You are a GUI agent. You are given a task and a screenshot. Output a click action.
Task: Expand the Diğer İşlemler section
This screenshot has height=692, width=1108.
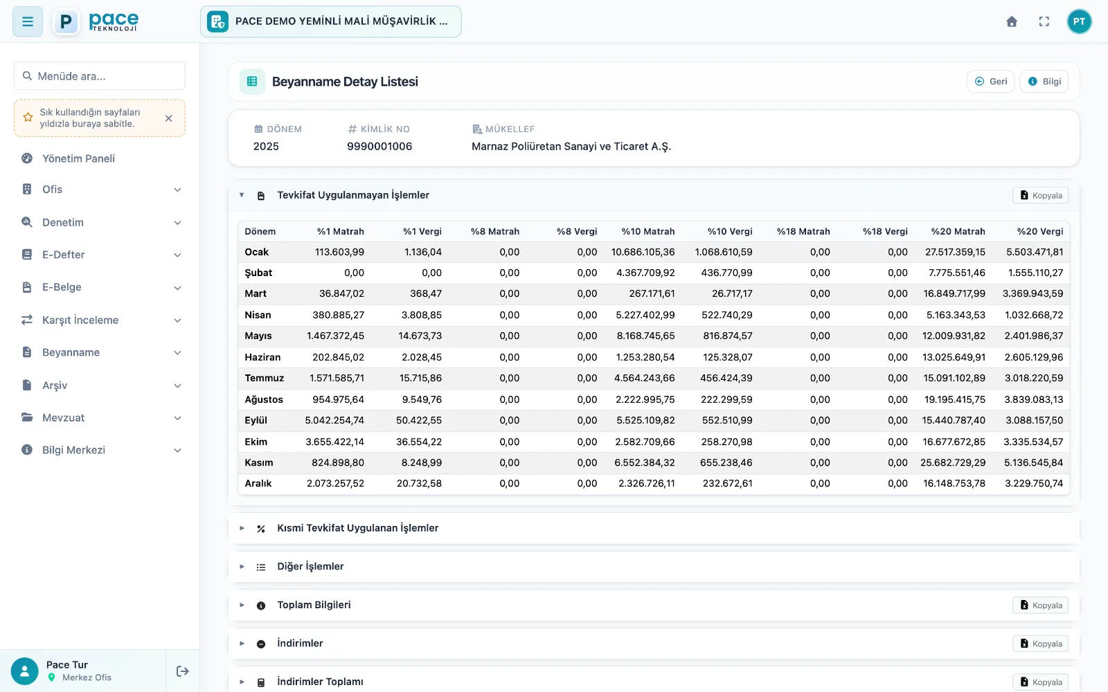[242, 567]
